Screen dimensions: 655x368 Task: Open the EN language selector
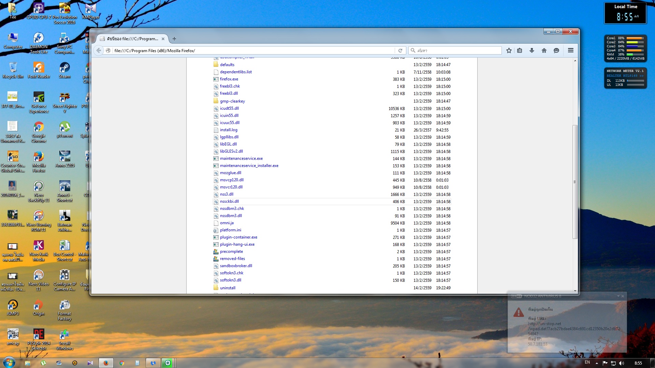587,363
